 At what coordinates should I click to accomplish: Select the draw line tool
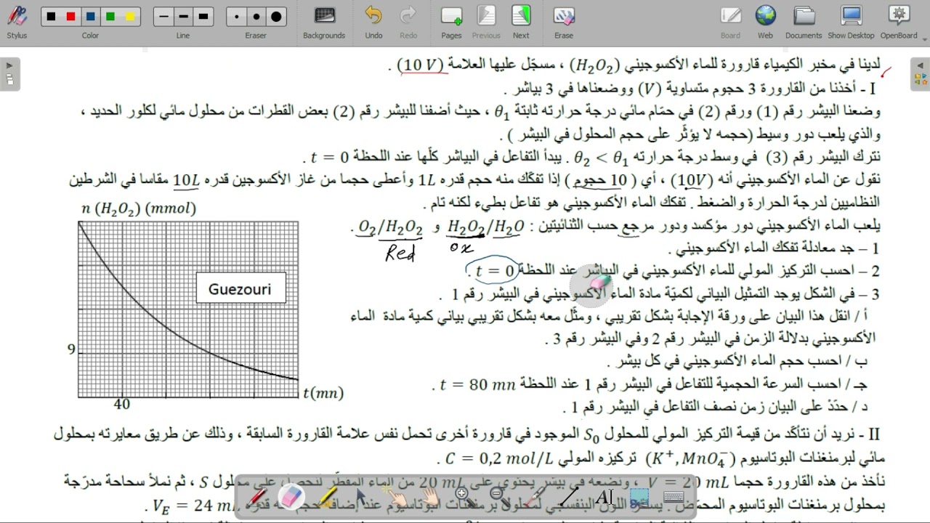click(x=570, y=498)
